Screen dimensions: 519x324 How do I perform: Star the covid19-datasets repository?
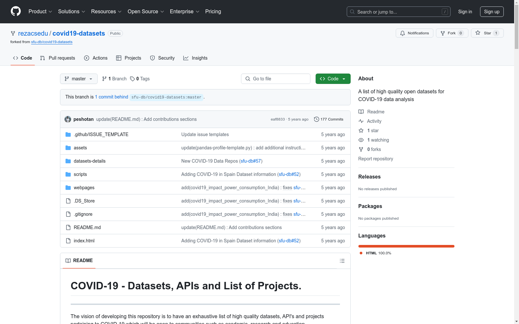point(487,33)
